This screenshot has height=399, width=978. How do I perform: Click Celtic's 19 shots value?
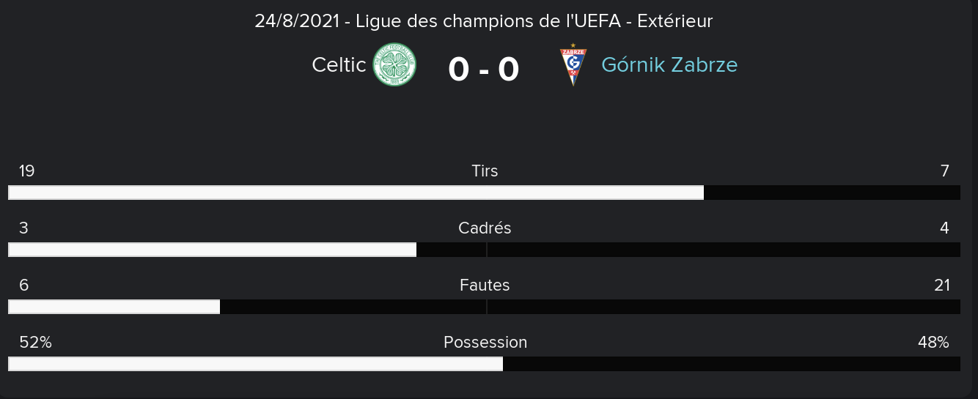(x=27, y=171)
